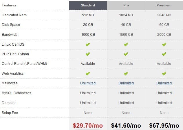Click the Linux CentOS checkmark under Standard
The height and width of the screenshot is (130, 183).
coord(88,44)
